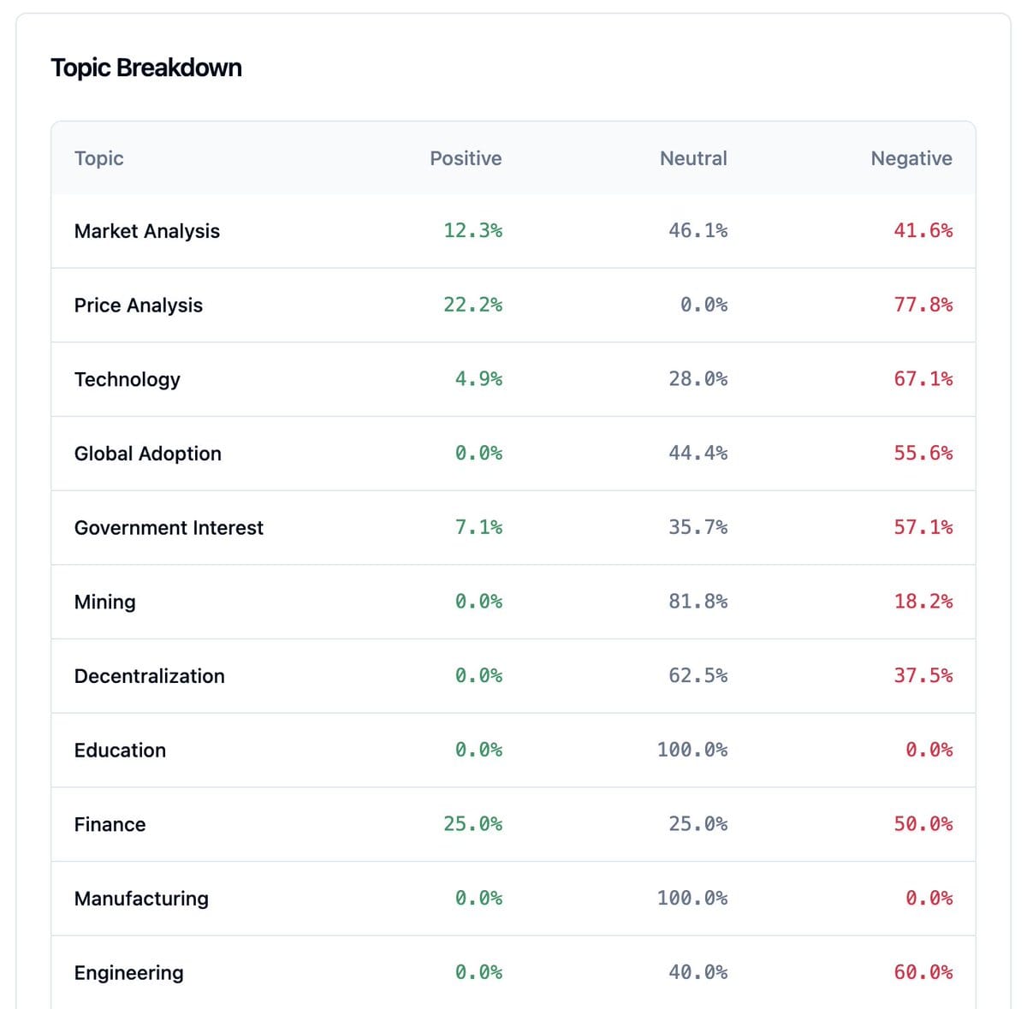
Task: Click the Negative column header
Action: pyautogui.click(x=911, y=158)
